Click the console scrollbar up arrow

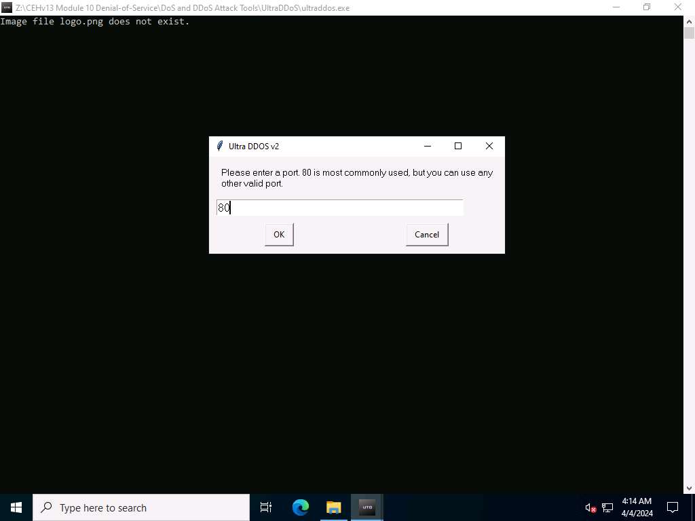tap(689, 21)
